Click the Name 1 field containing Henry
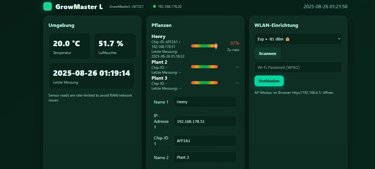Viewport: 375px width, 169px height. [x=205, y=102]
